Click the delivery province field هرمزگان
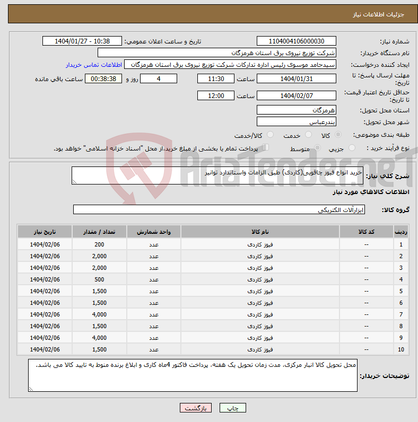418x422 pixels. point(297,110)
